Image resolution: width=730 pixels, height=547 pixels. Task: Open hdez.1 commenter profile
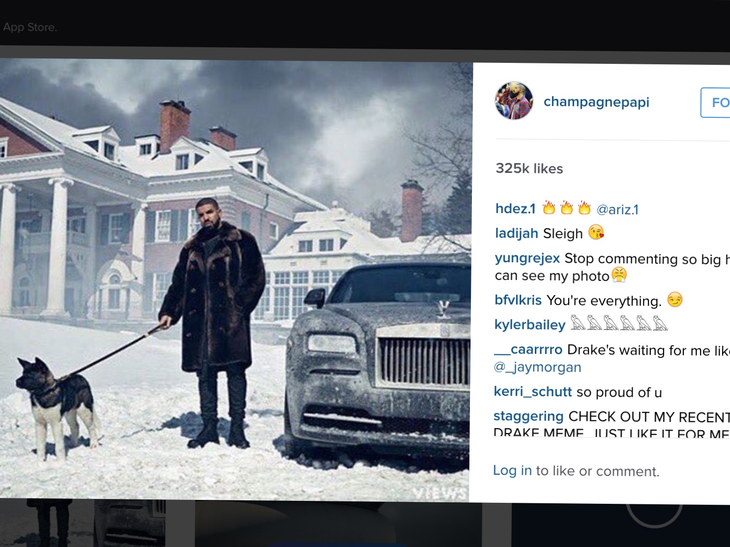(515, 209)
